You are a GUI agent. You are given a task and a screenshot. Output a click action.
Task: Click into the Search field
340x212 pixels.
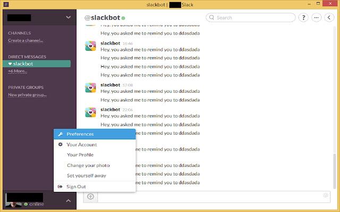(x=251, y=17)
